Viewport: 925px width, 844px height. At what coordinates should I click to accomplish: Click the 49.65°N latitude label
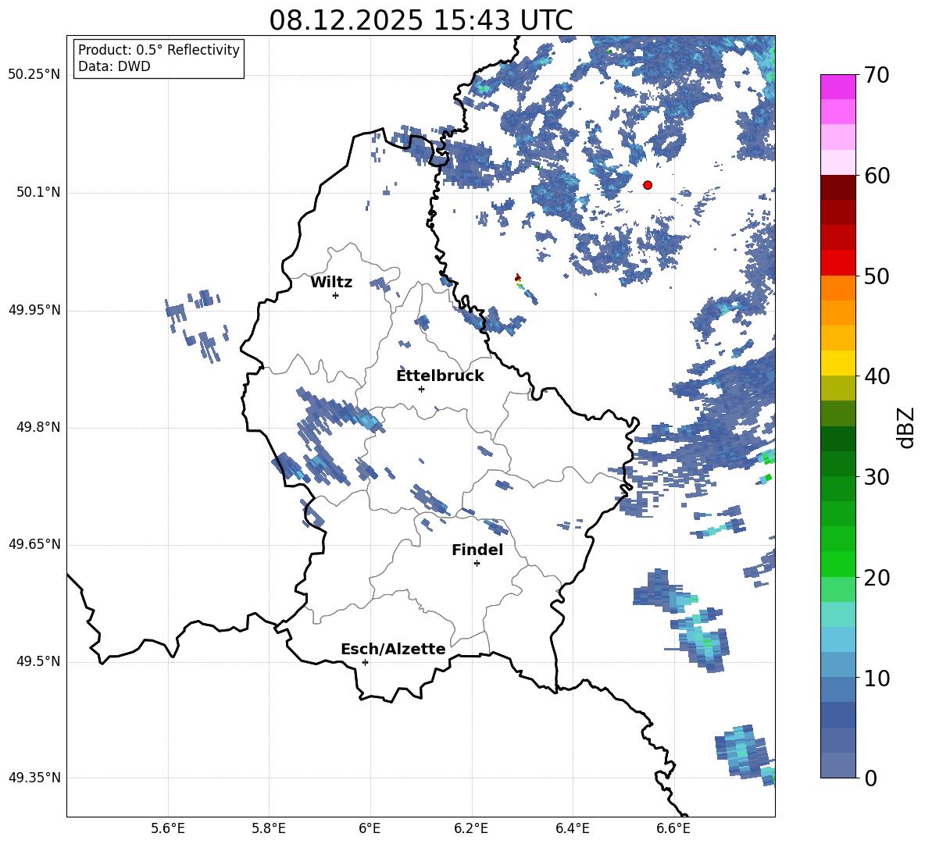click(34, 544)
